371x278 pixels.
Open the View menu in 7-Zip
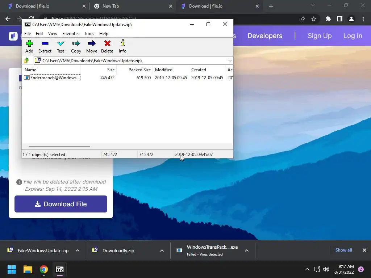click(x=53, y=34)
